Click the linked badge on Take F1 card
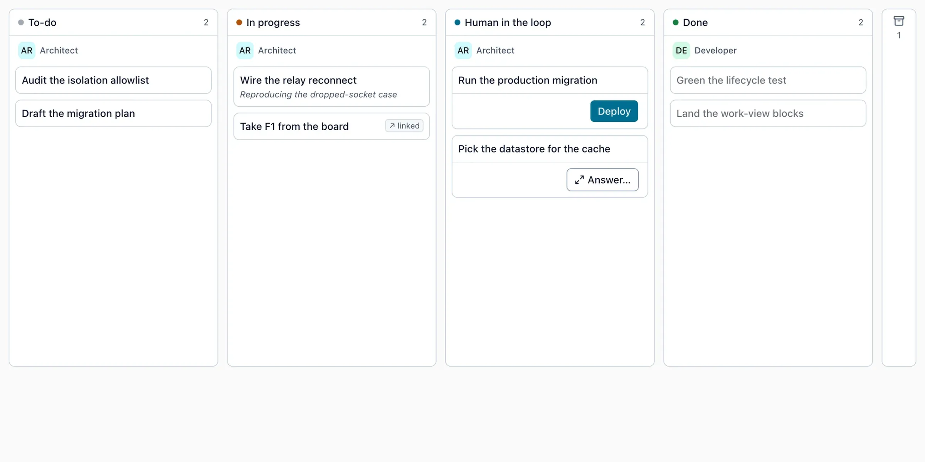The height and width of the screenshot is (462, 925). tap(404, 126)
